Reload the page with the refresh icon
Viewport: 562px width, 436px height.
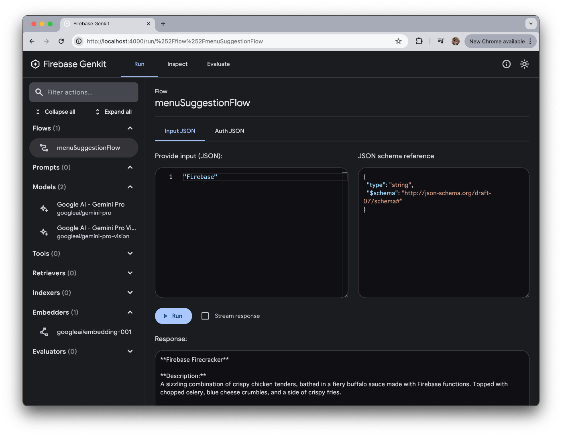click(x=61, y=41)
